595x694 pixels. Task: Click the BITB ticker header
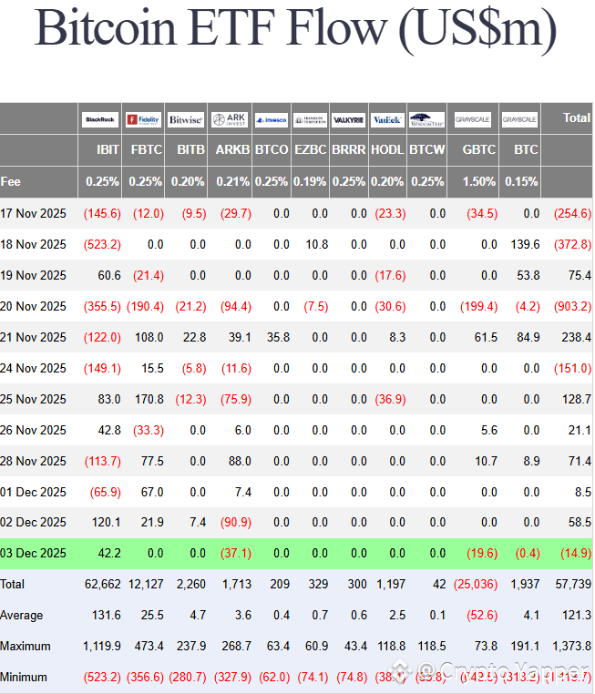pyautogui.click(x=190, y=149)
